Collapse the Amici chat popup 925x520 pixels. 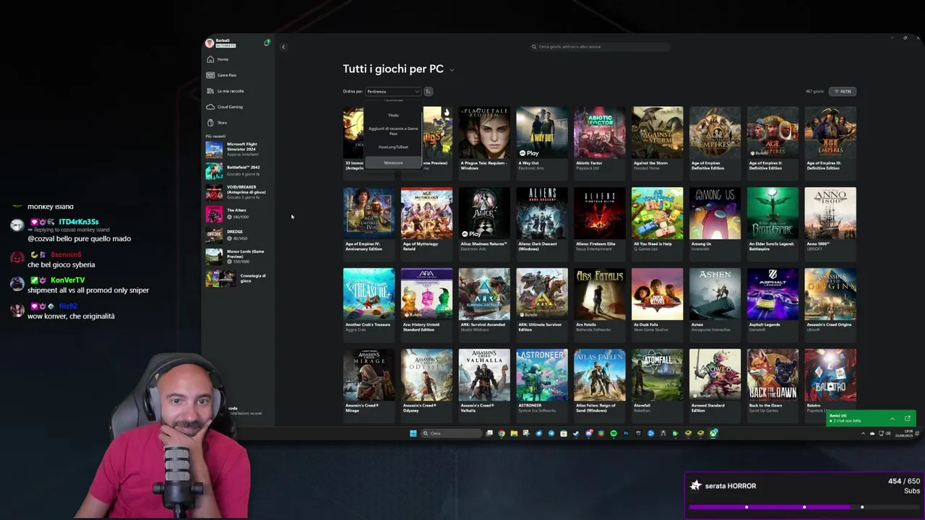892,419
